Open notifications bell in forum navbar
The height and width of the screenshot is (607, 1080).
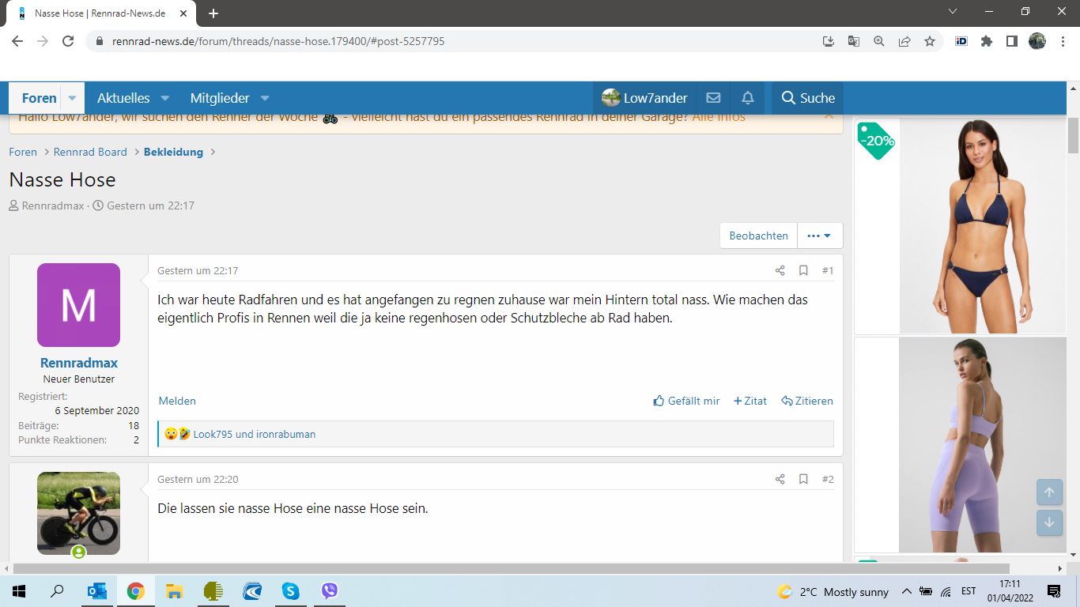(x=747, y=98)
